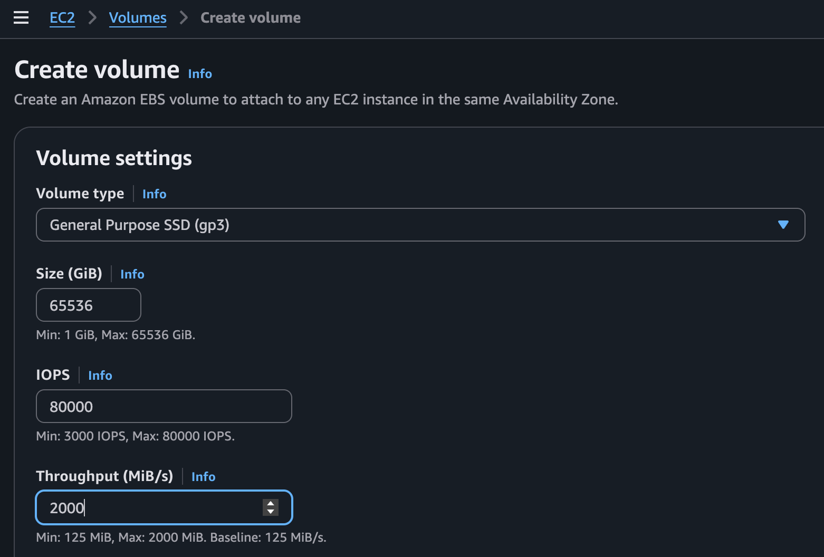Open Info link for Size (GiB)
The height and width of the screenshot is (557, 824).
[132, 274]
